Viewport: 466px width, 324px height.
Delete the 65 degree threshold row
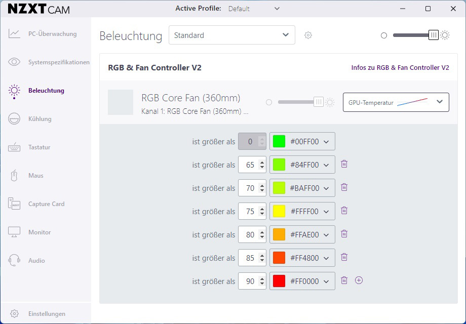(344, 164)
